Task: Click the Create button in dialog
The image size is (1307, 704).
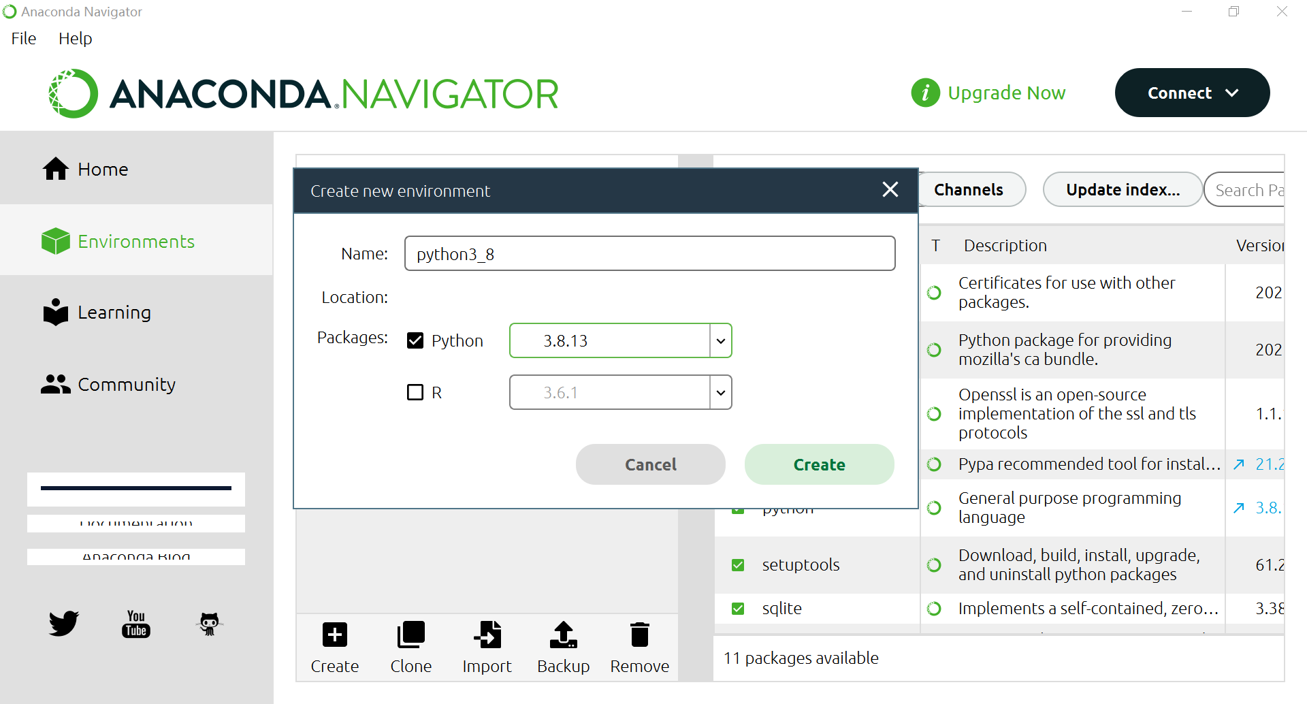Action: [x=819, y=464]
